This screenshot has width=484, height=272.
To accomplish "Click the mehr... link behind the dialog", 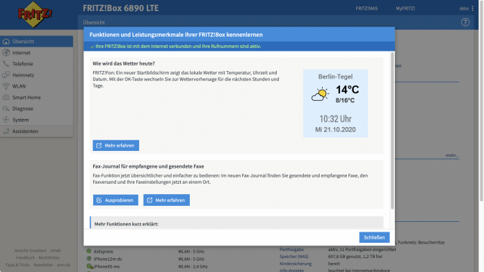I will pos(452,155).
